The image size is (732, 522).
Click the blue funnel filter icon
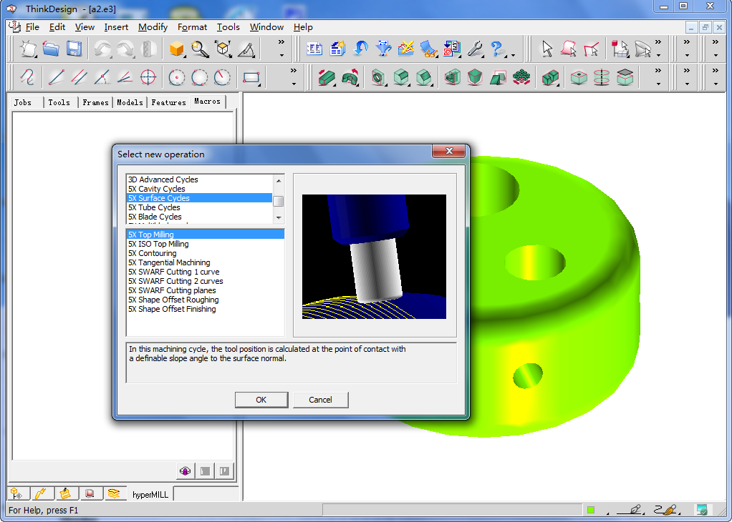pos(383,49)
